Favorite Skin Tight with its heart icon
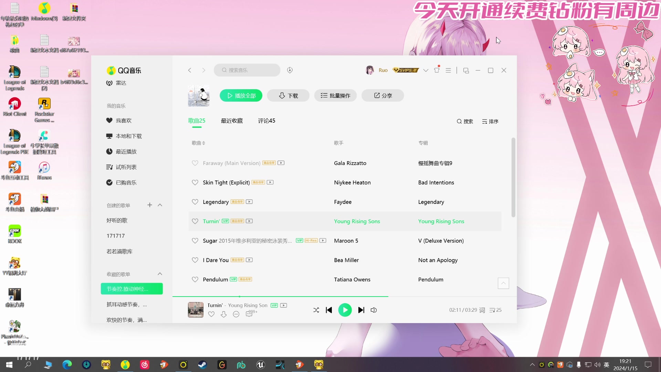 pyautogui.click(x=195, y=183)
